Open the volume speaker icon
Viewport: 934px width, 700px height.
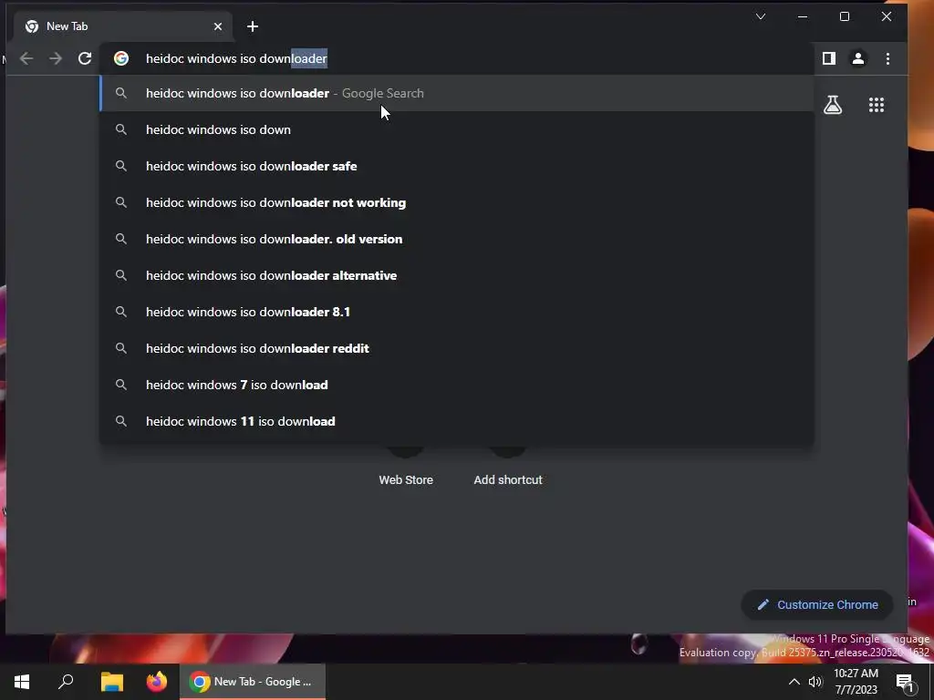(815, 682)
